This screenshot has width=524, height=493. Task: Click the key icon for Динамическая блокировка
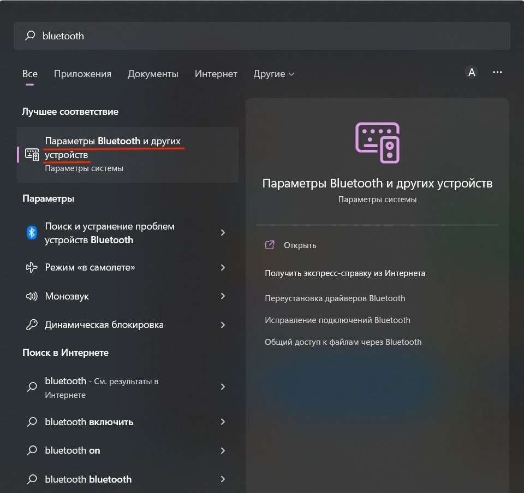pyautogui.click(x=32, y=325)
